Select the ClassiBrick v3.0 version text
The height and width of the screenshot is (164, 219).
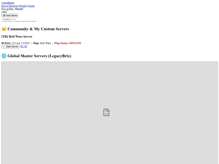(x=9, y=19)
